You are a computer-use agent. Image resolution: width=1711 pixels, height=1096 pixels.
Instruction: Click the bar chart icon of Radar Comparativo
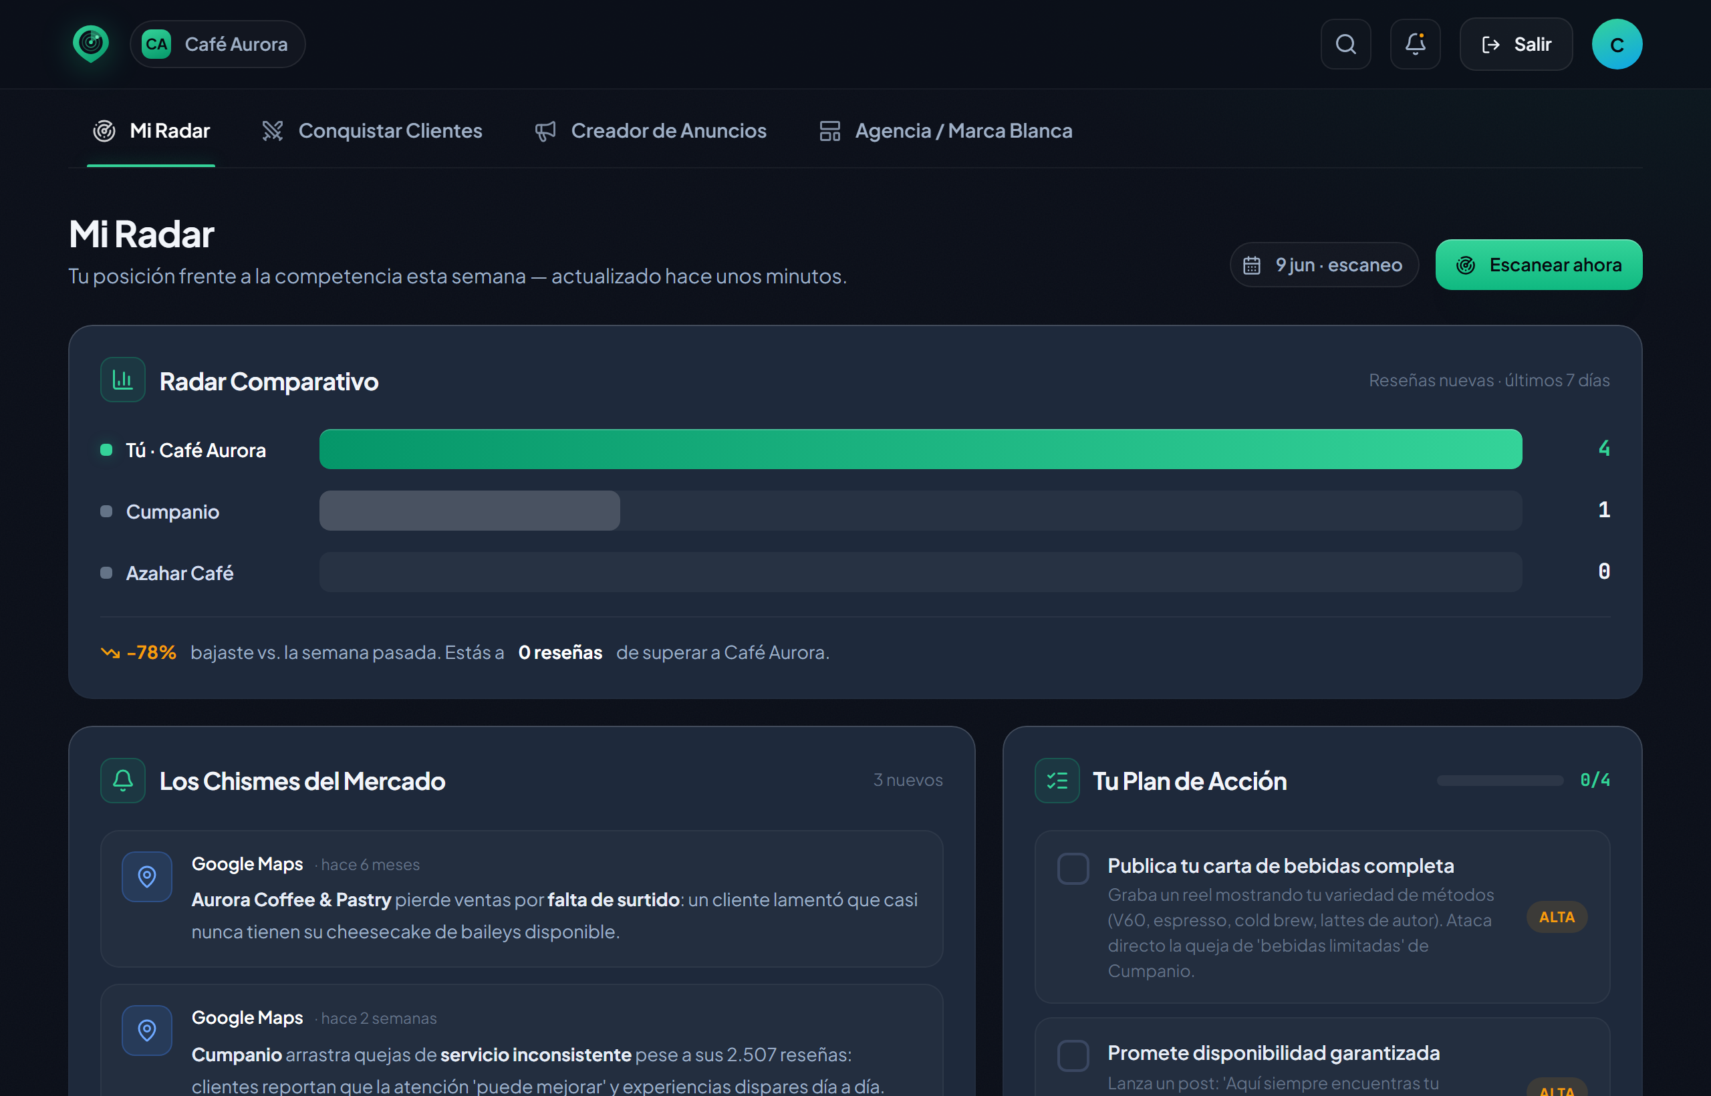[x=122, y=380]
